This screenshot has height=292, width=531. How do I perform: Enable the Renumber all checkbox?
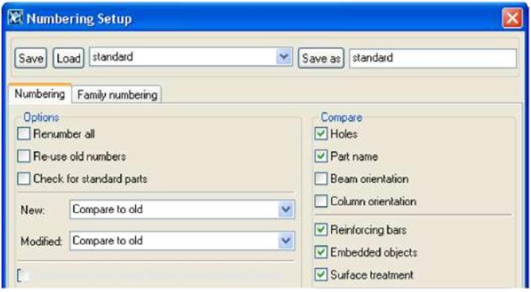tap(24, 134)
